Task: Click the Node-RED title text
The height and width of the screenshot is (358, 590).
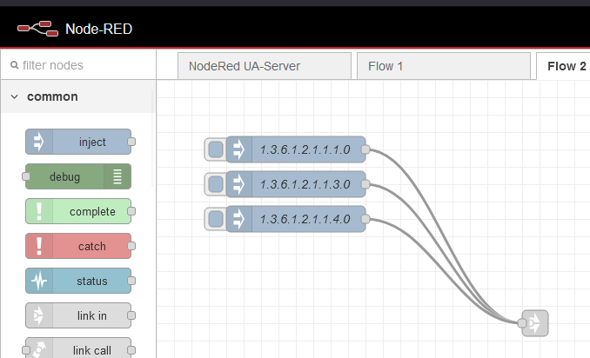Action: pos(99,29)
